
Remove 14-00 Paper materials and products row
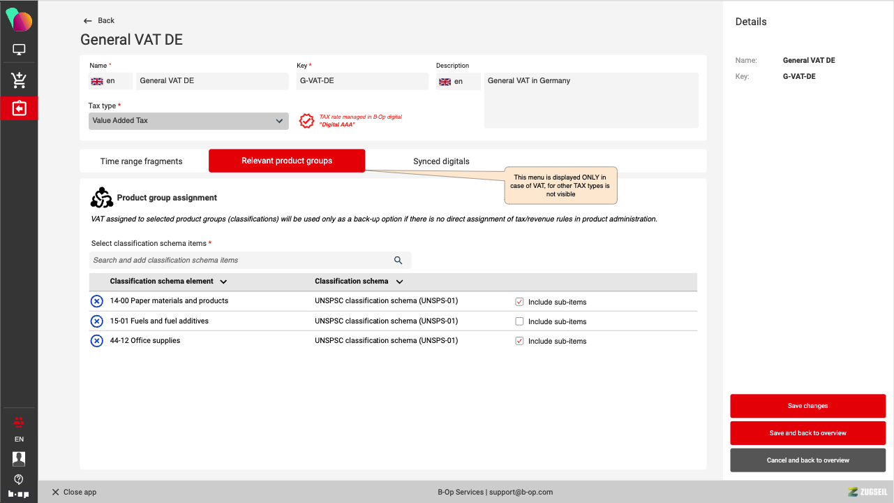click(97, 301)
